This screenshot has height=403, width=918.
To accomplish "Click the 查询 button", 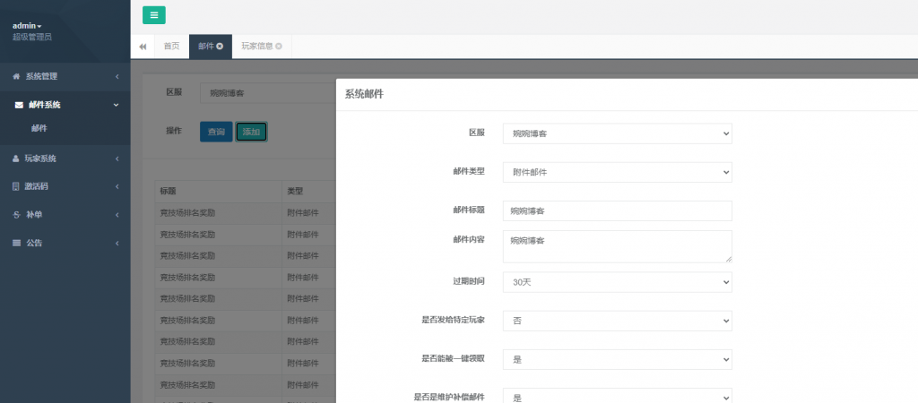I will [x=216, y=132].
